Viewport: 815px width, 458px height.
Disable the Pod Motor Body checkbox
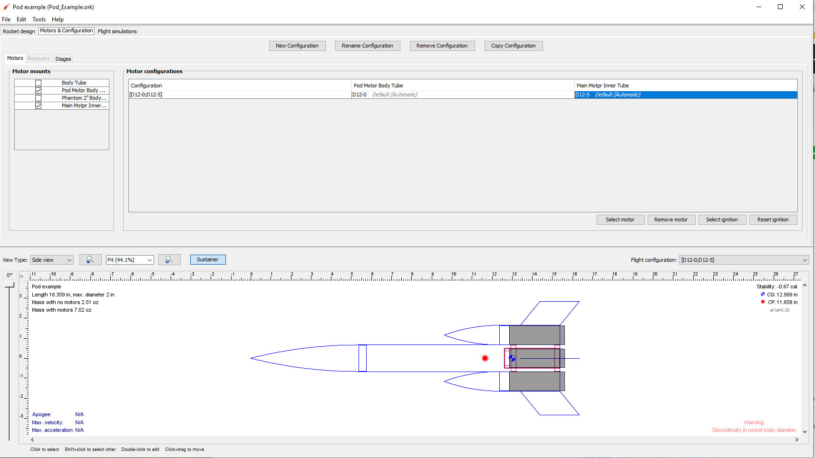coord(38,90)
